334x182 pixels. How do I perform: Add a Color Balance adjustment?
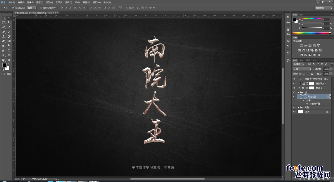pyautogui.click(x=304, y=50)
